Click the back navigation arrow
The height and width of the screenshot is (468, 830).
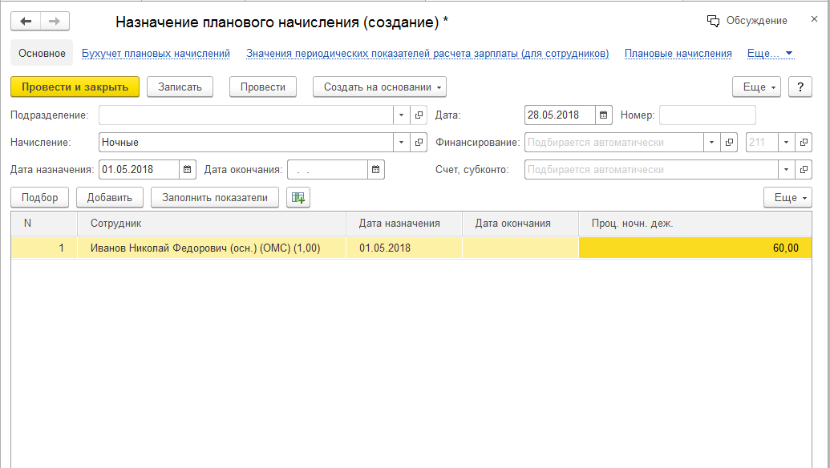[26, 22]
